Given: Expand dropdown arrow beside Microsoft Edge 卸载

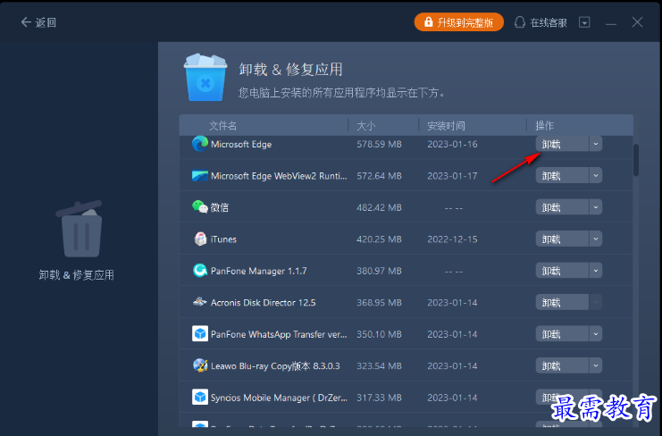Looking at the screenshot, I should tap(596, 144).
